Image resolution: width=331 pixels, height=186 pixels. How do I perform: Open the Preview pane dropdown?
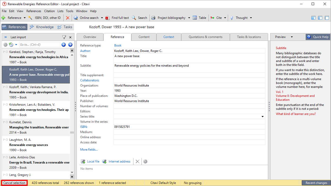[292, 37]
